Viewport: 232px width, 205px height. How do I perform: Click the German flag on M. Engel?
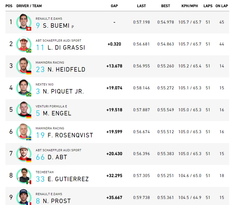[x=29, y=116]
